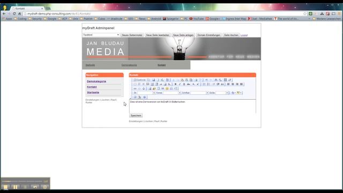Click the text field form icon
The image size is (343, 193).
click(x=148, y=84)
